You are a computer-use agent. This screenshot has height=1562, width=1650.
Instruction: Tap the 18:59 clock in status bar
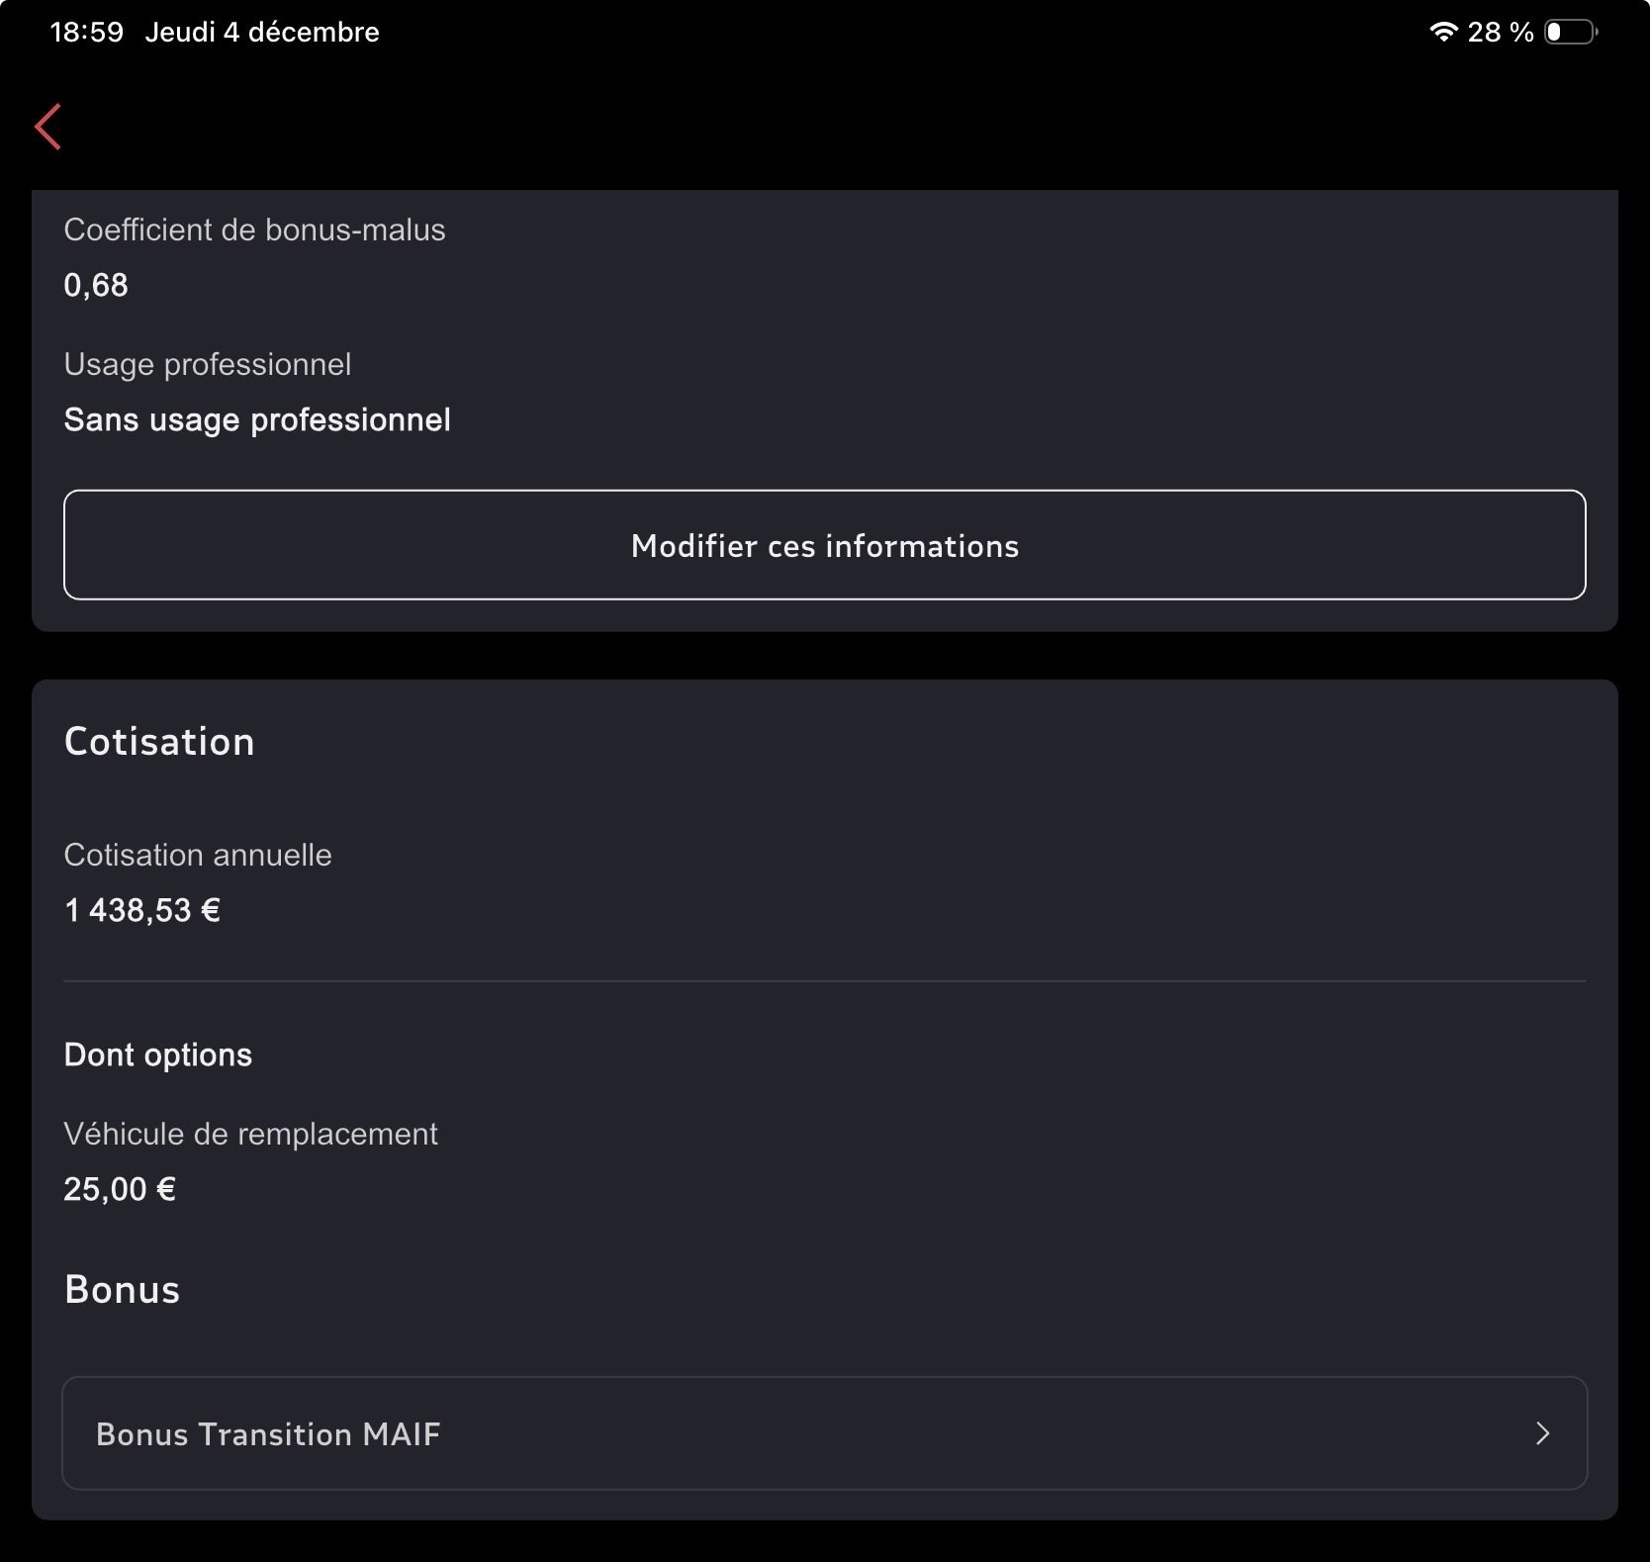click(87, 33)
